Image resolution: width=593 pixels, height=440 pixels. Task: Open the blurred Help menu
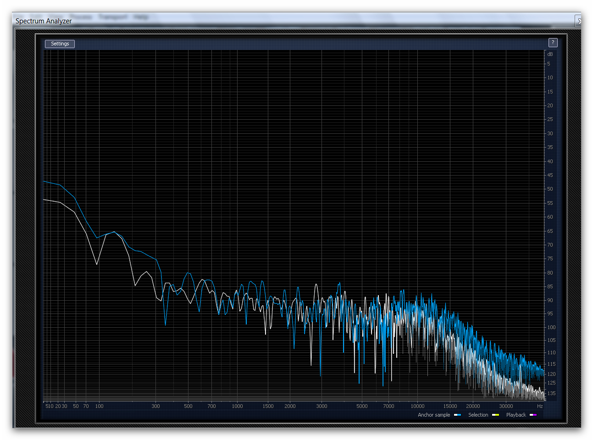[141, 17]
